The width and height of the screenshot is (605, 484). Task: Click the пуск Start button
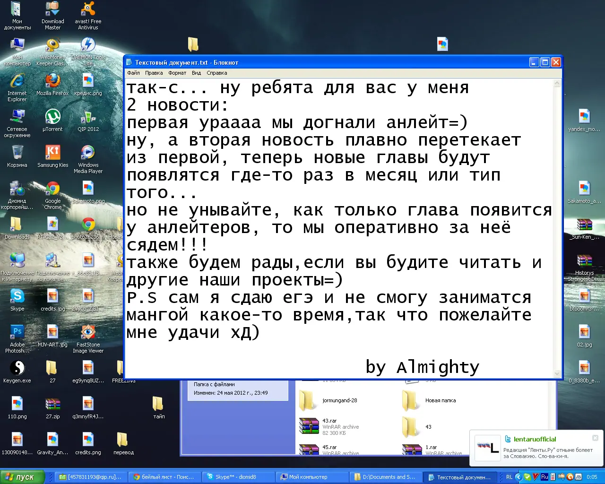(22, 477)
